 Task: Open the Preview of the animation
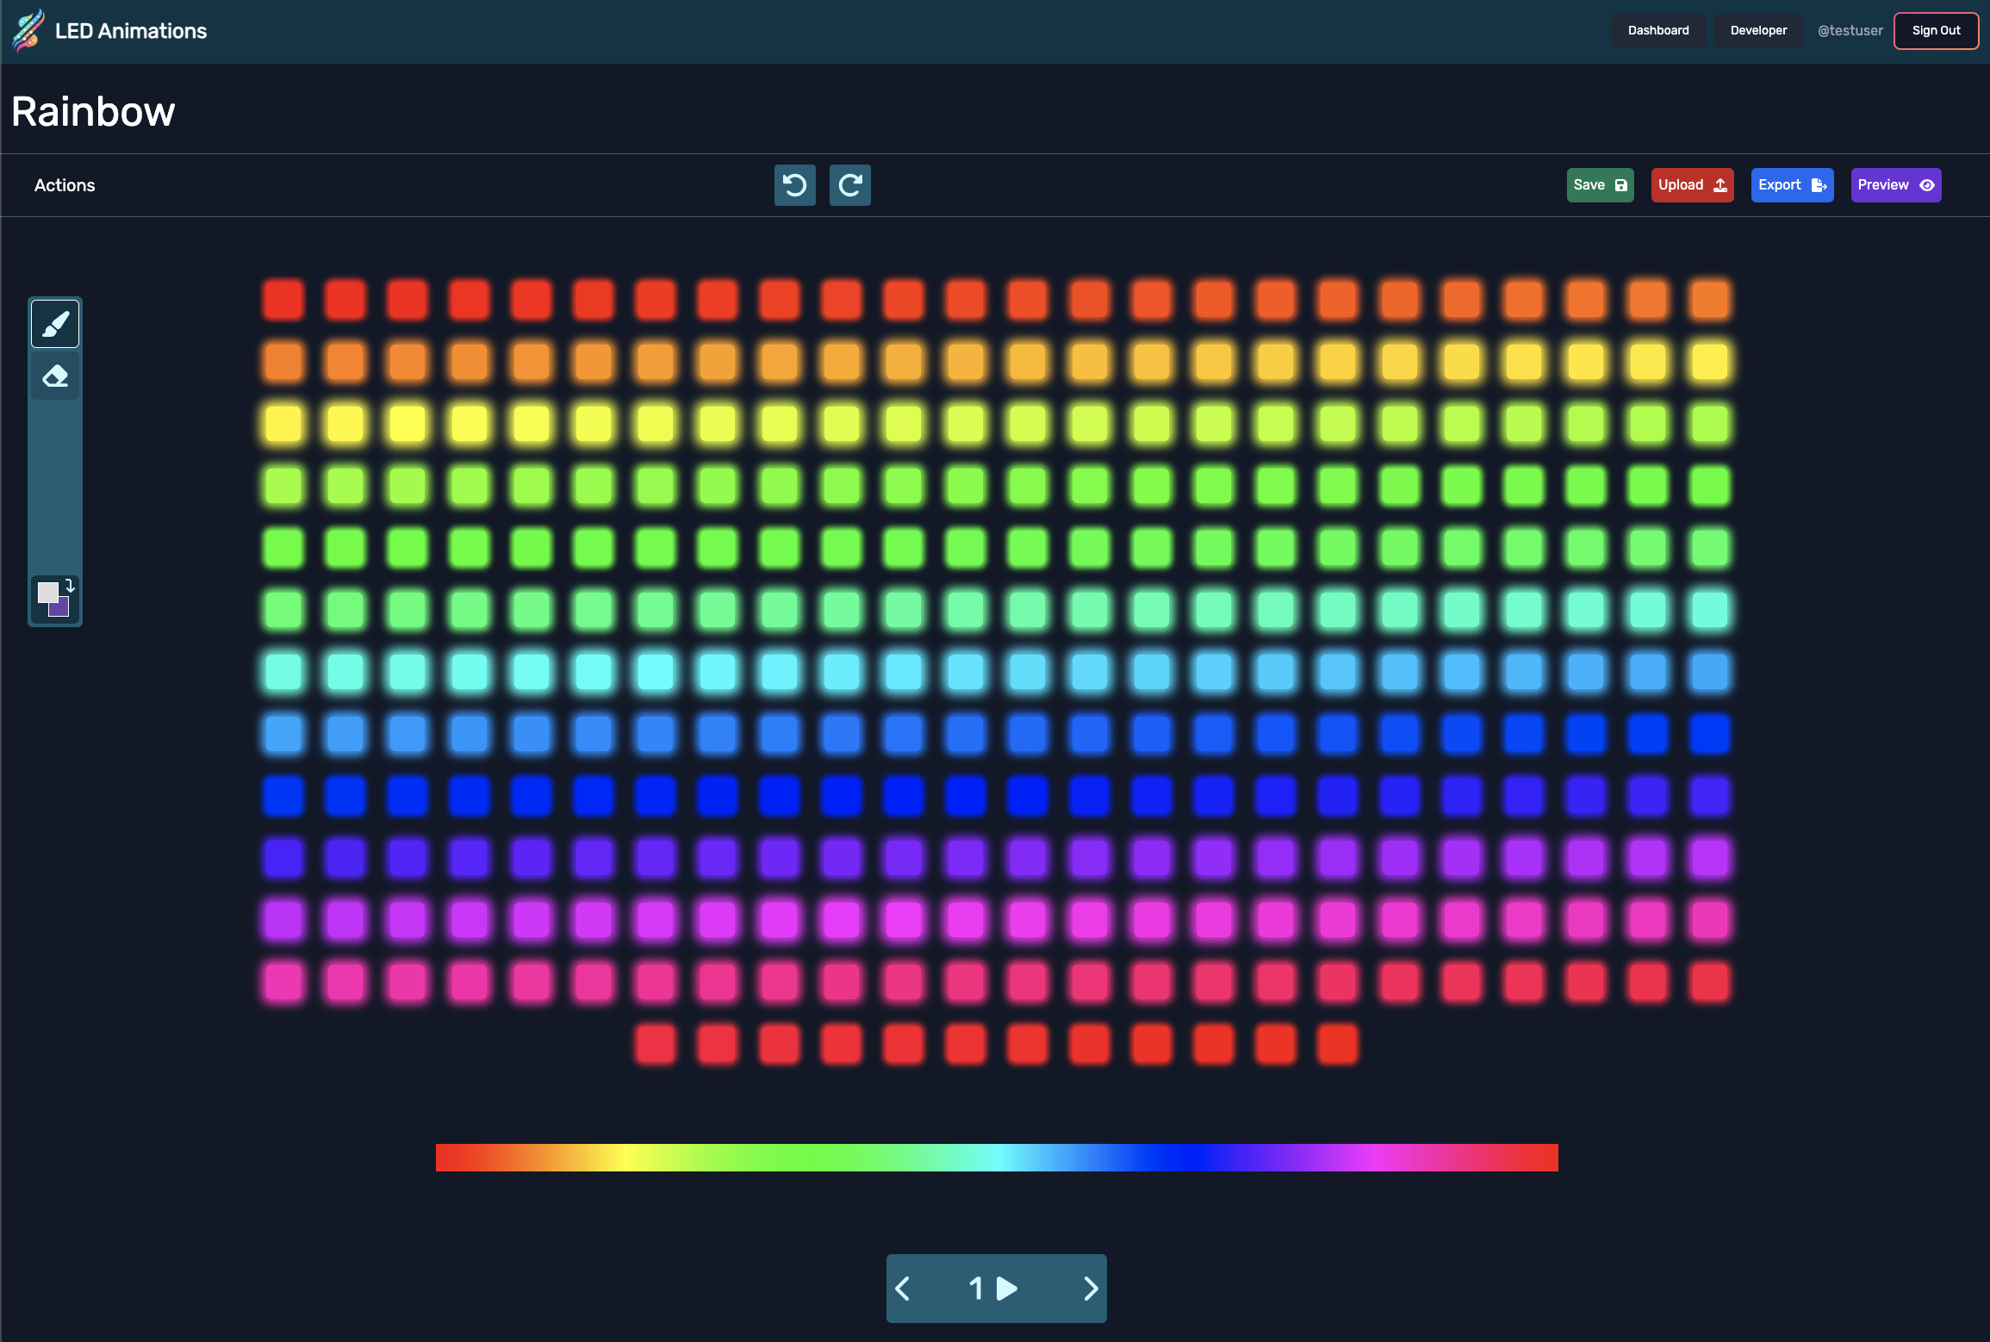coord(1895,185)
